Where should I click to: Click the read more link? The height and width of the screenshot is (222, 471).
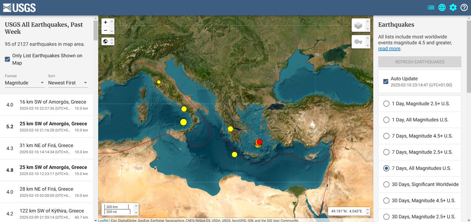click(x=389, y=49)
